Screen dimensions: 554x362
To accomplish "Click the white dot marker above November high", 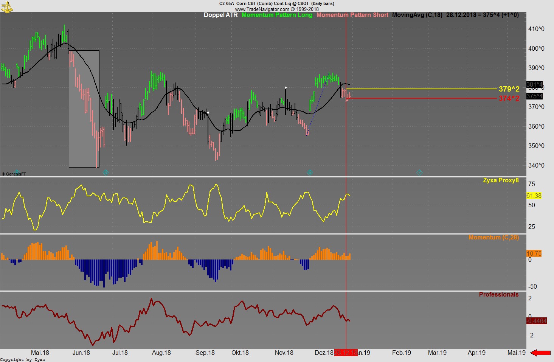I will (286, 88).
